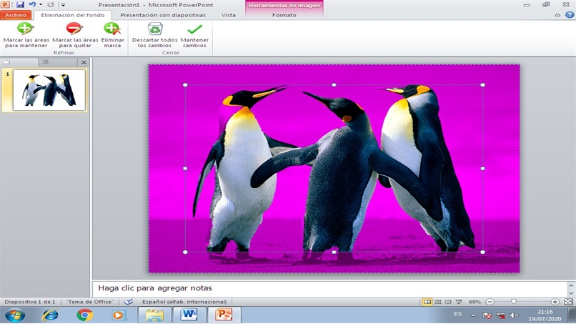Click zoom in plus button

pos(555,302)
